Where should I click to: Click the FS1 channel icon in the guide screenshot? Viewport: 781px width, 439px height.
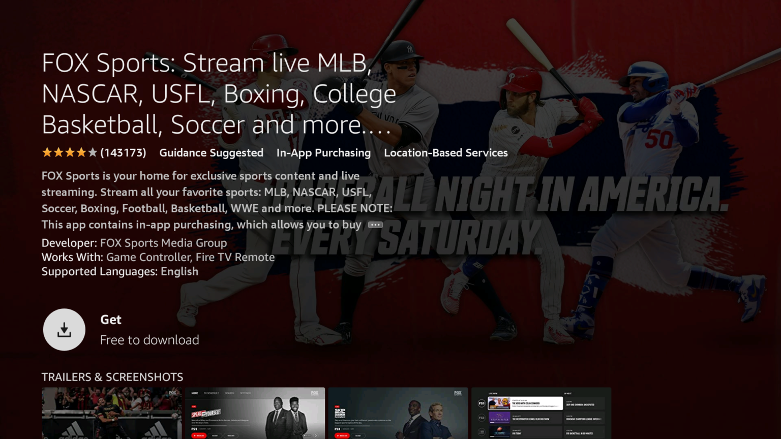click(482, 403)
